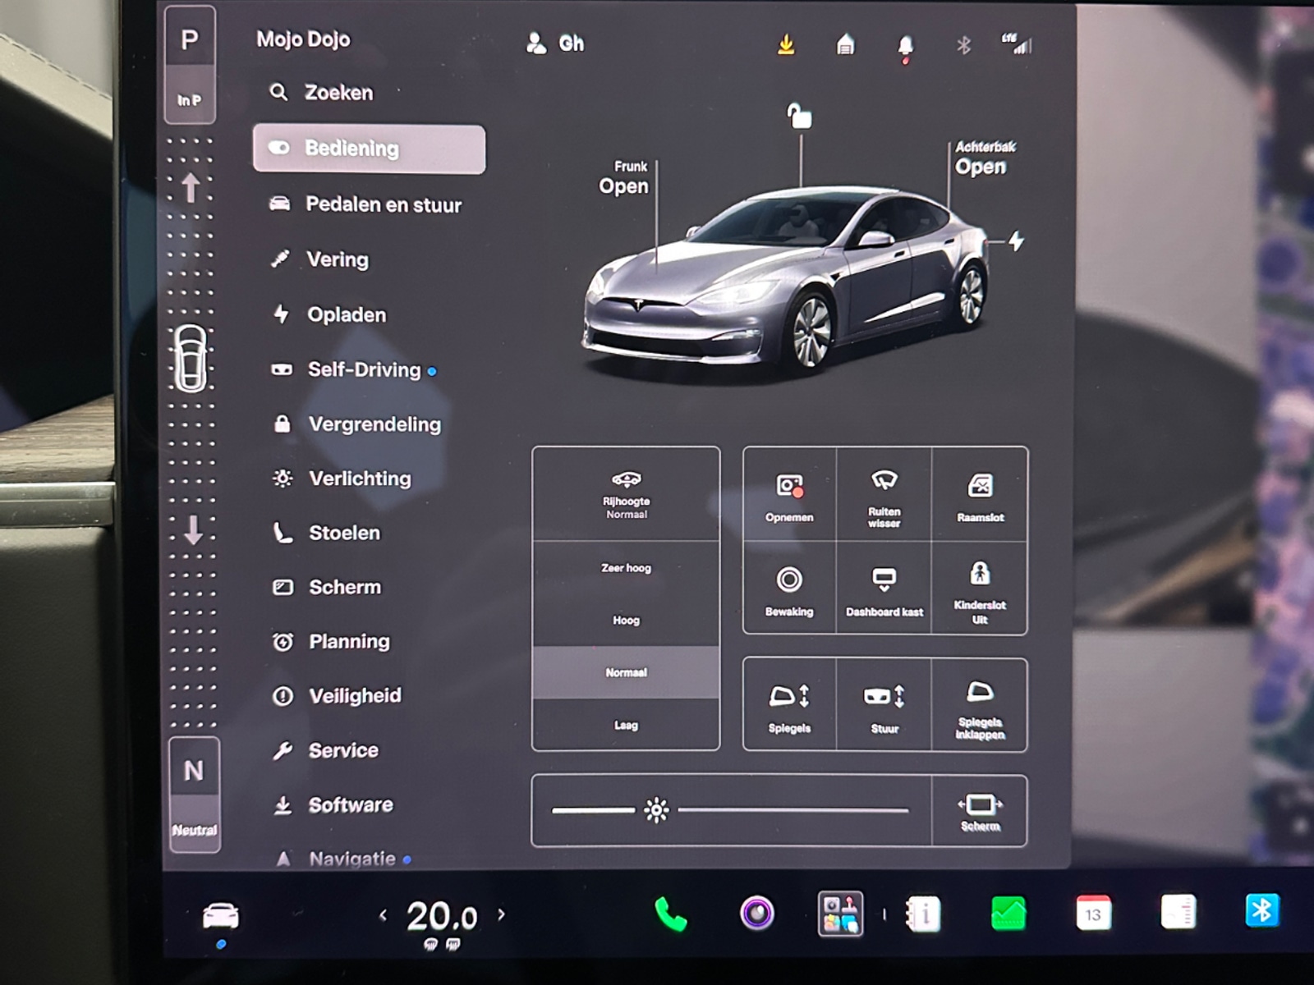Toggle the Raamslot window lock
Screen dimensions: 1314x985
[980, 495]
